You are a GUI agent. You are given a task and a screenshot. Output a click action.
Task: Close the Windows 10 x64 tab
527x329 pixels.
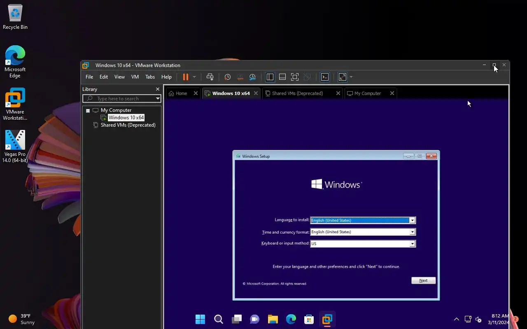point(256,93)
